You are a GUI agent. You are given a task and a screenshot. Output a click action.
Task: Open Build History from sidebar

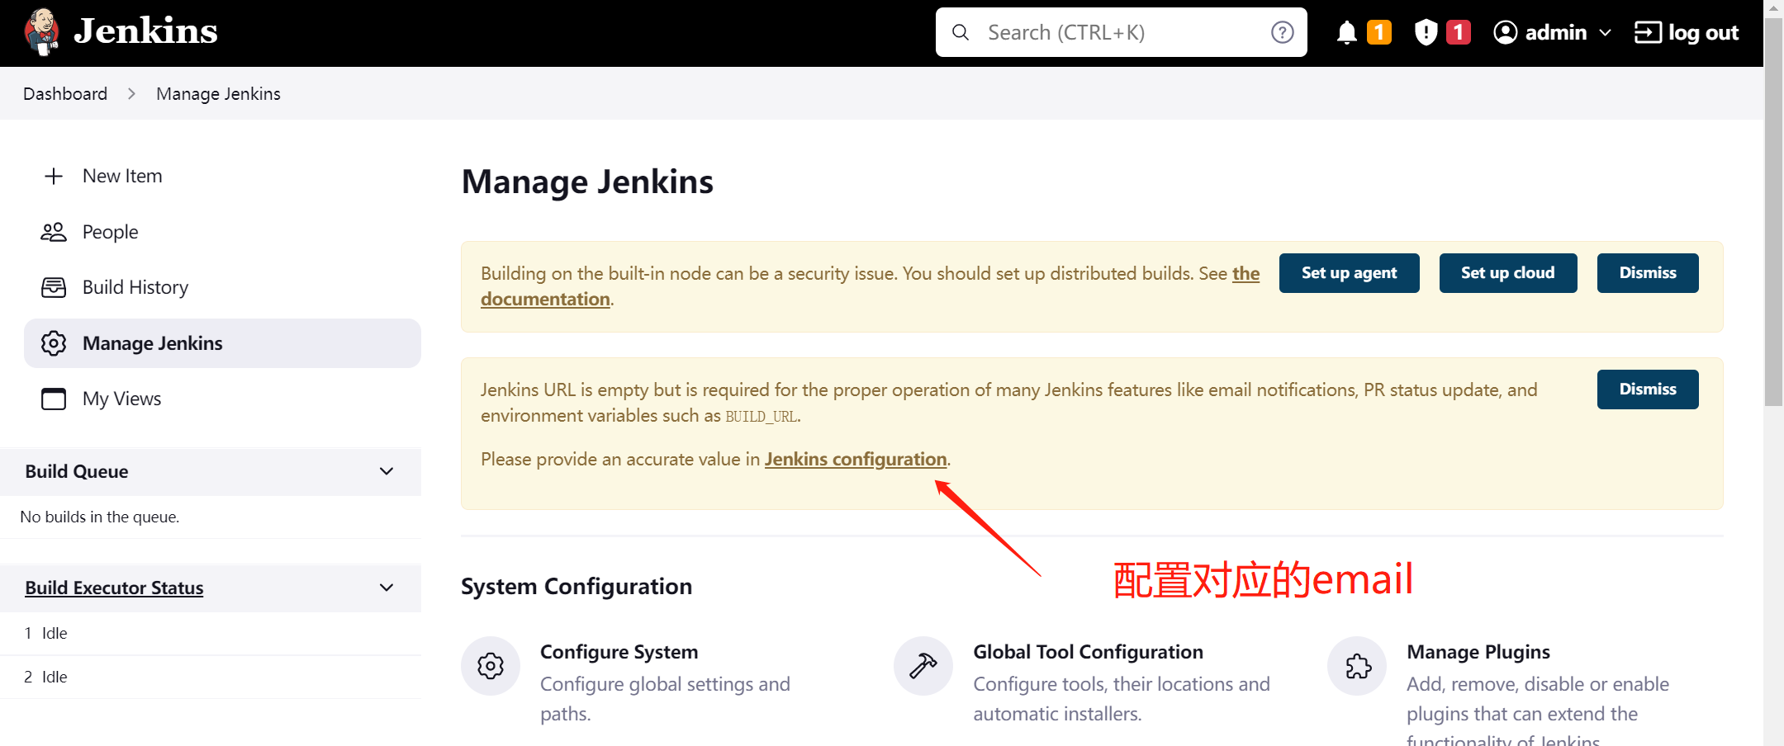pos(135,287)
